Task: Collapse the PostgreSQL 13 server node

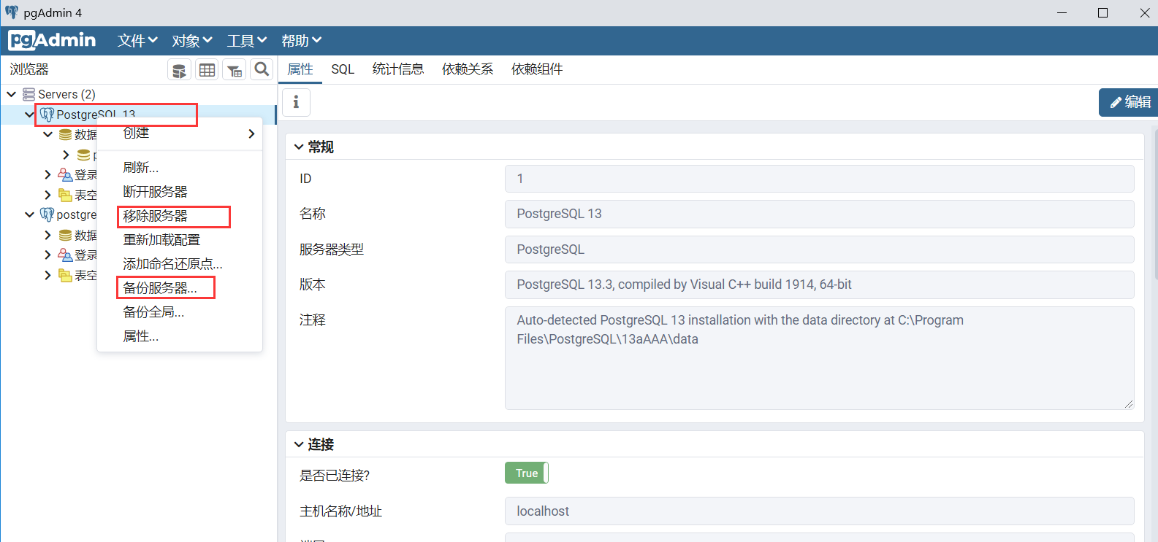Action: point(30,115)
